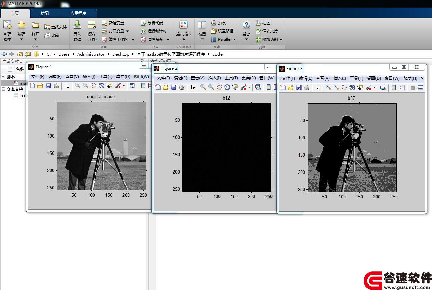
Task: Click 查找文件 find files
Action: coord(55,27)
